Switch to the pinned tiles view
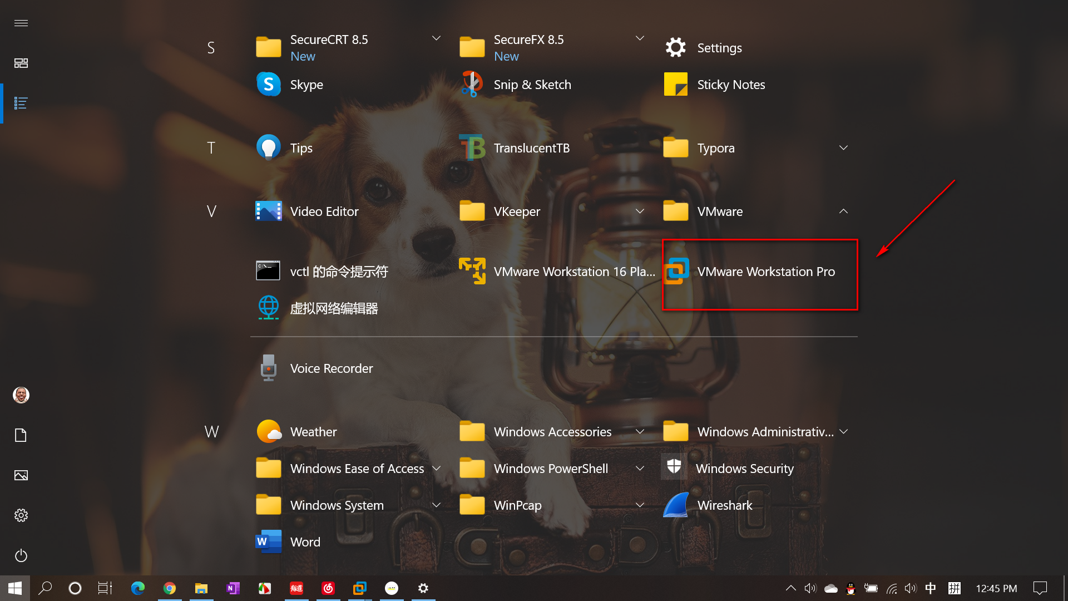This screenshot has width=1068, height=601. click(x=21, y=63)
